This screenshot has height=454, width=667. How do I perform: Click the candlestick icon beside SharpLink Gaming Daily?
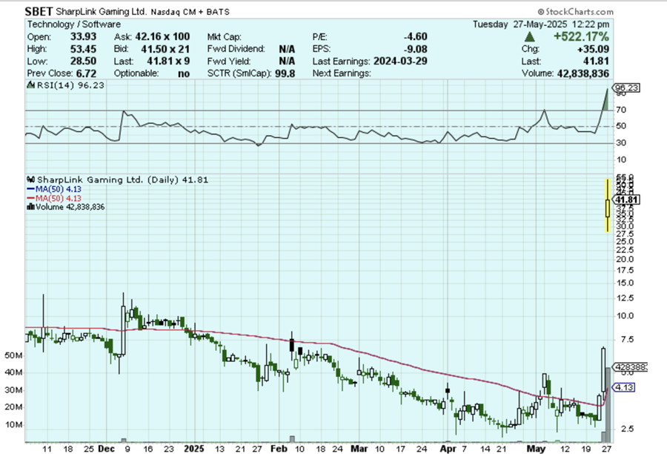pos(31,180)
